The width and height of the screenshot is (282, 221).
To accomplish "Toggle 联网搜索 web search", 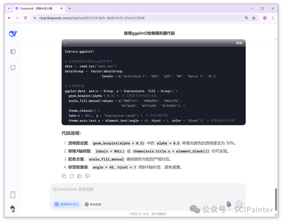I will click(x=93, y=204).
